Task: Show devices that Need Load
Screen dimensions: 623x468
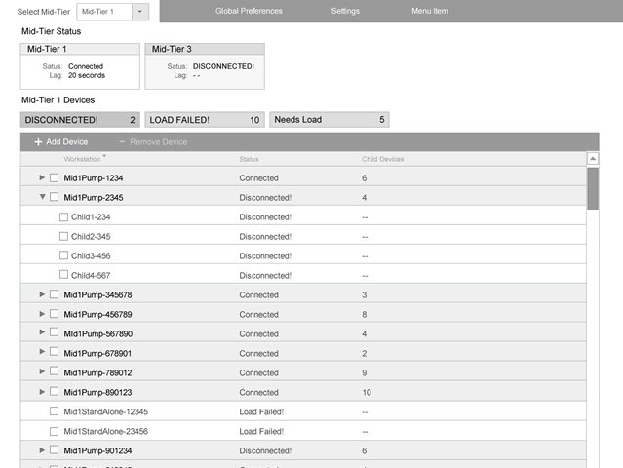Action: point(329,120)
